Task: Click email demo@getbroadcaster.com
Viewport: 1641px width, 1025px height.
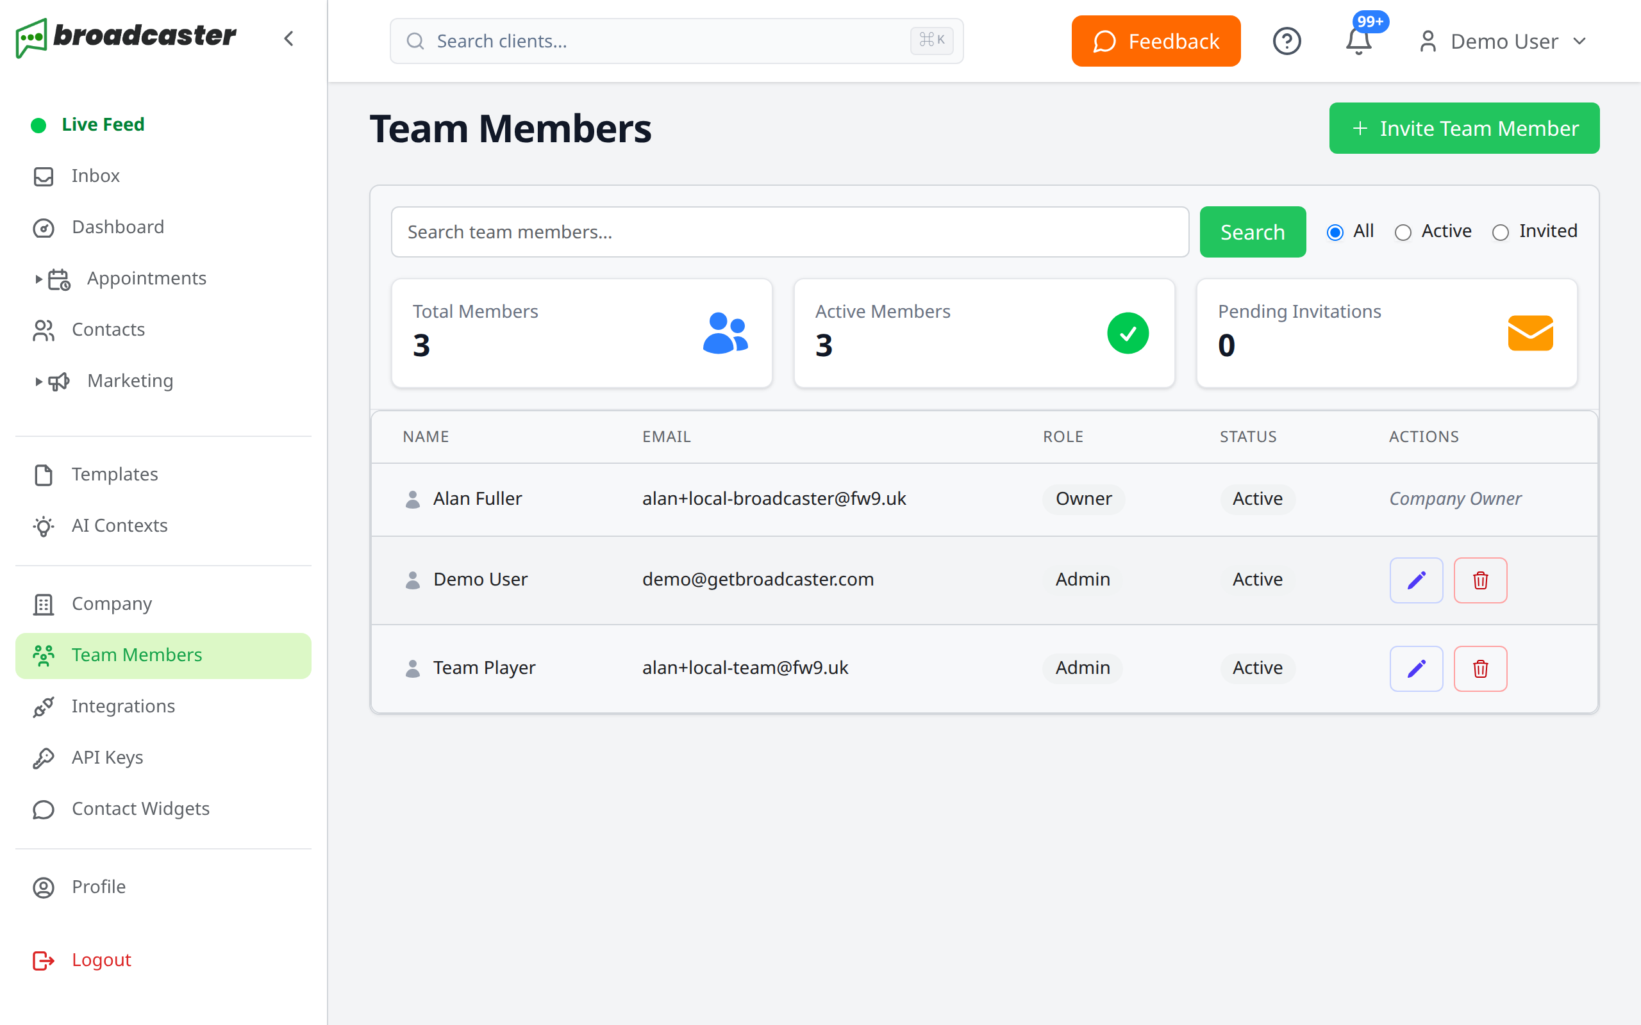Action: coord(758,580)
